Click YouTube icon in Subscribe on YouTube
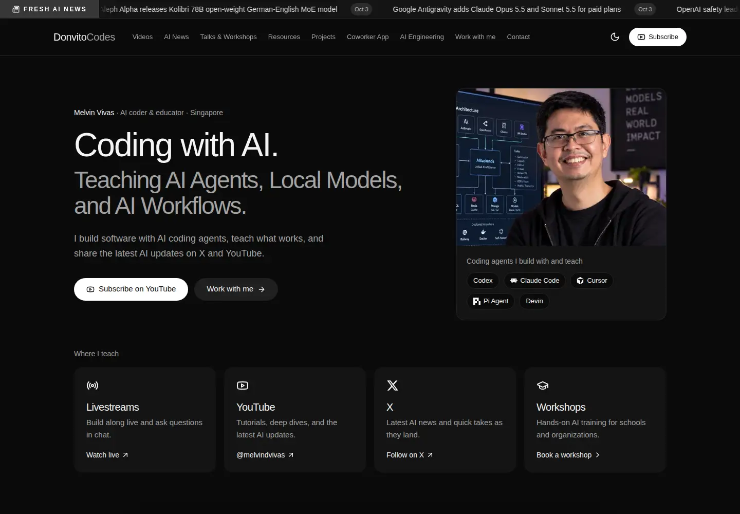740x514 pixels. click(90, 289)
